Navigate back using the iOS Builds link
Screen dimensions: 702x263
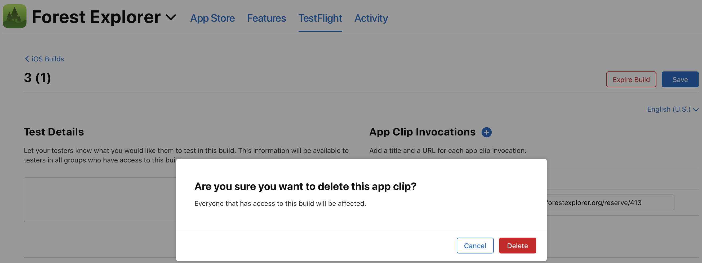tap(47, 59)
